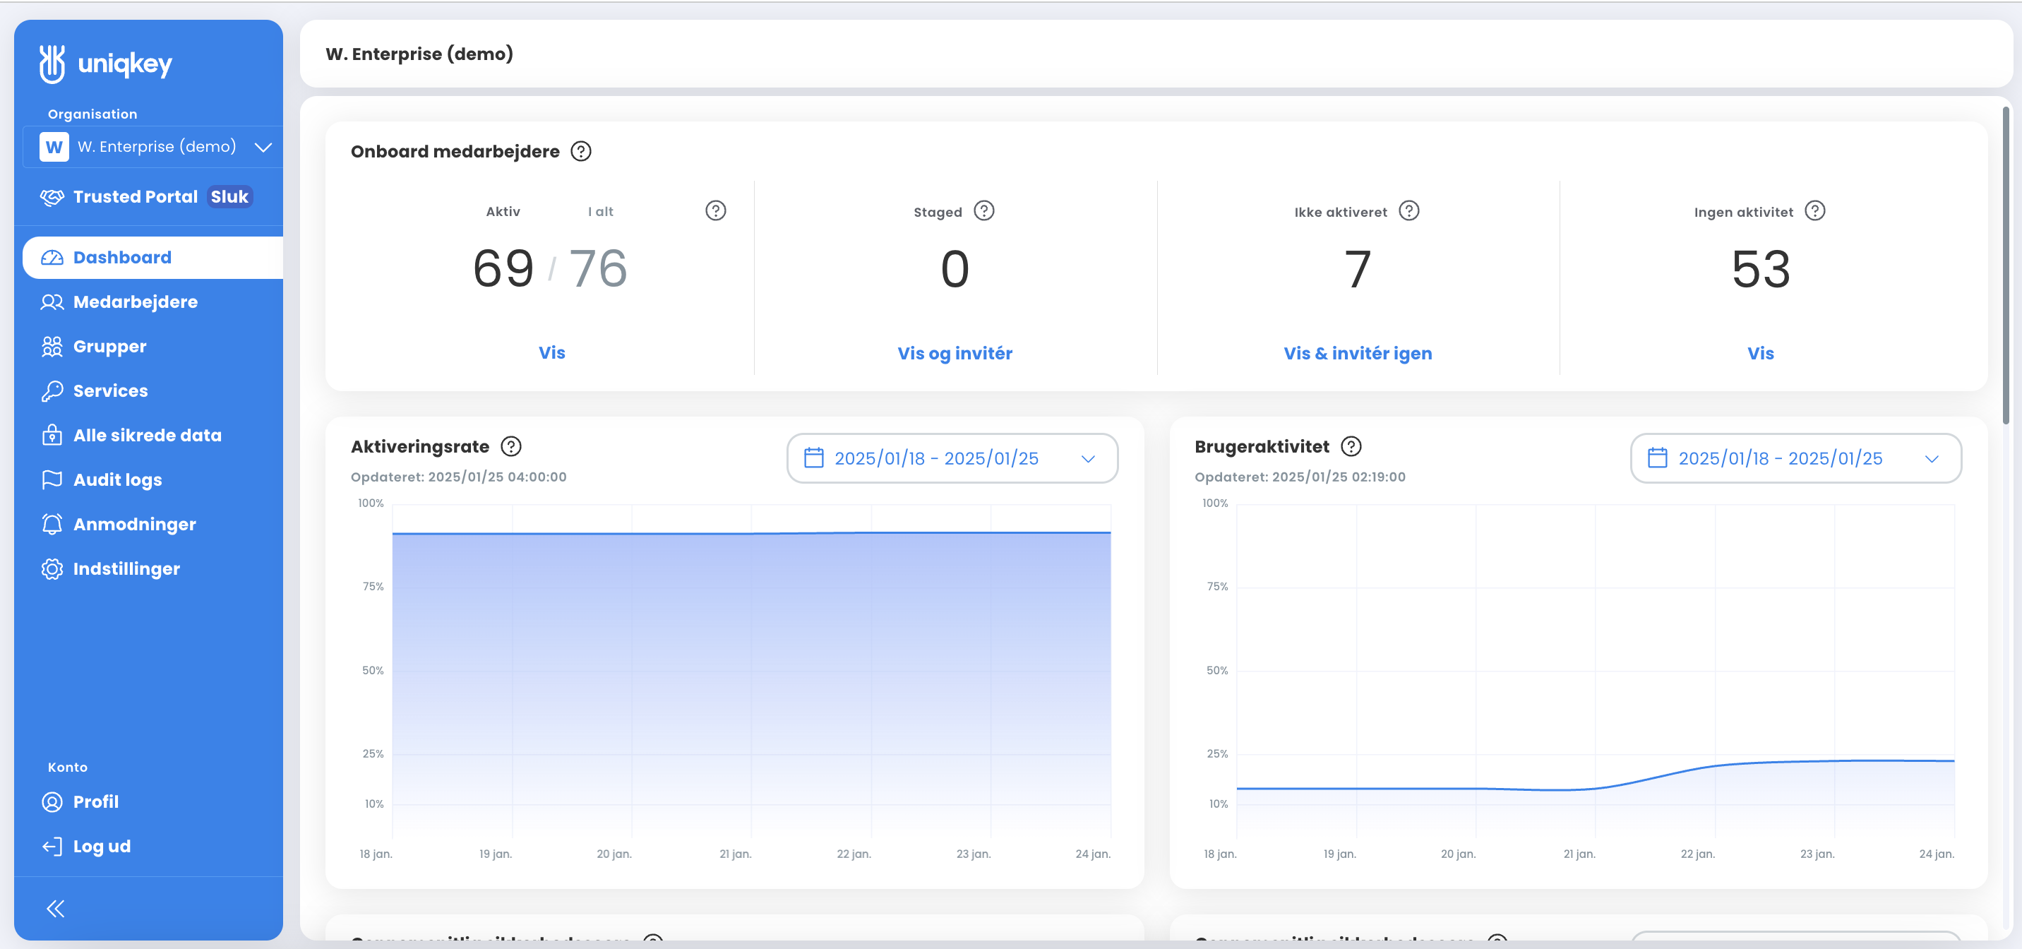Open Indstillinger settings
This screenshot has width=2022, height=949.
(127, 569)
